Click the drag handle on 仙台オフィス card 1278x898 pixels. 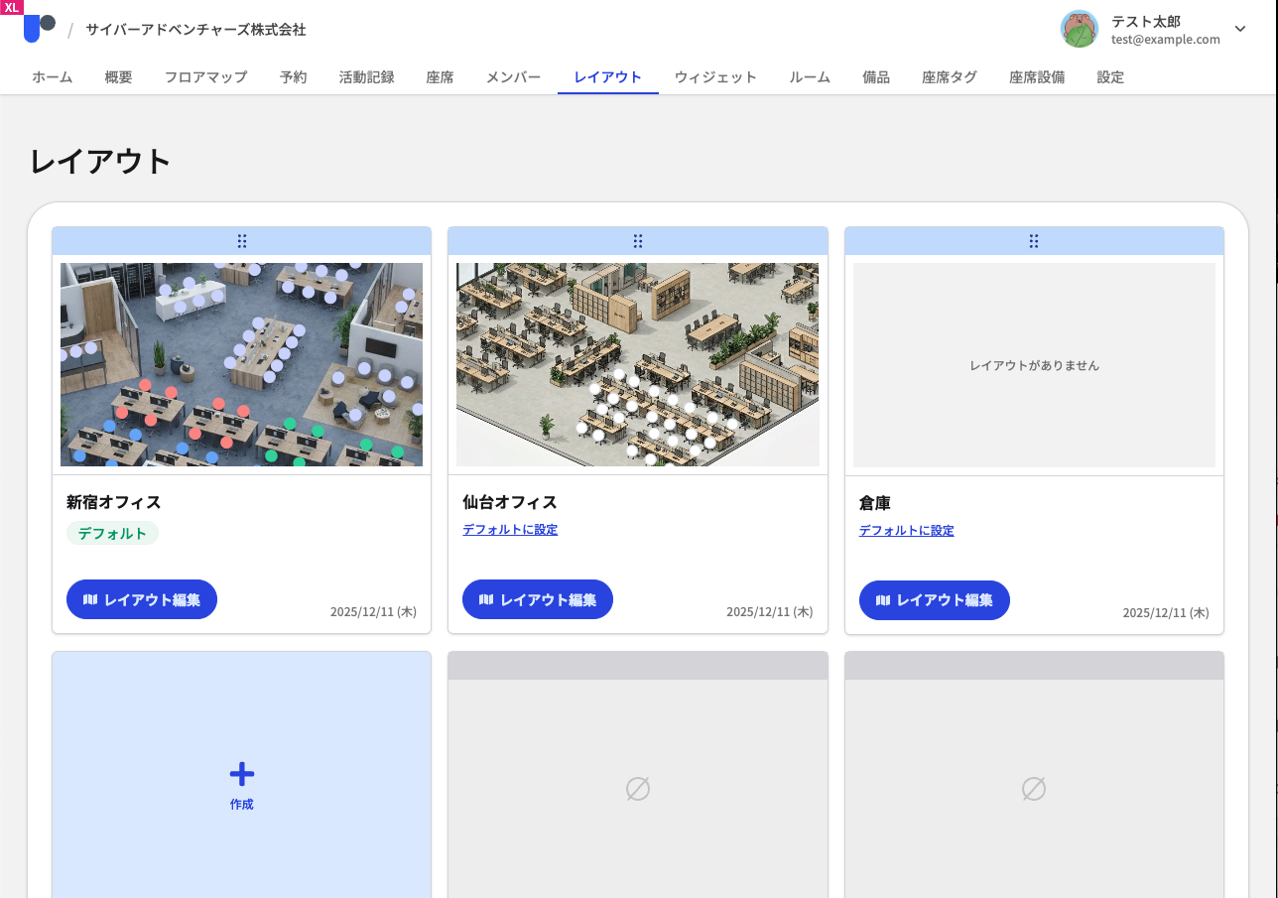638,241
